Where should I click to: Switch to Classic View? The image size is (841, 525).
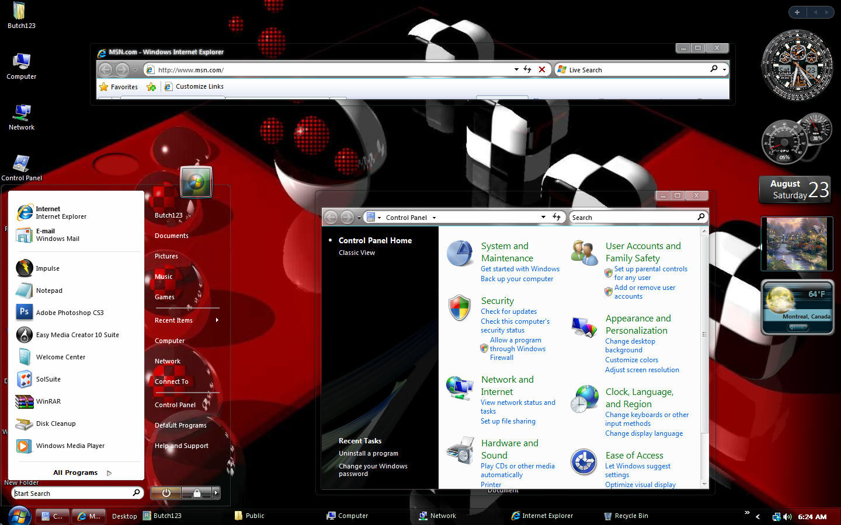pos(357,253)
